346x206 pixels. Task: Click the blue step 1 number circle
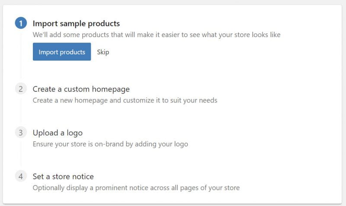tap(21, 23)
